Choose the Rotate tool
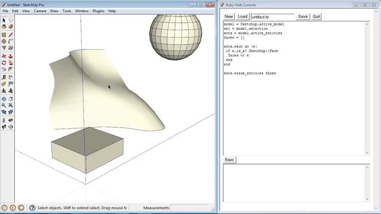 [4, 63]
